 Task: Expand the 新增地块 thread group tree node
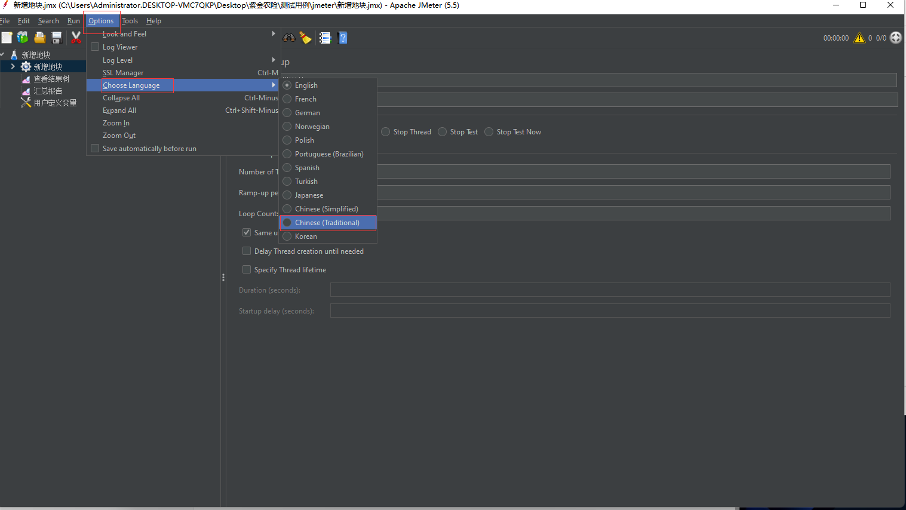[13, 67]
